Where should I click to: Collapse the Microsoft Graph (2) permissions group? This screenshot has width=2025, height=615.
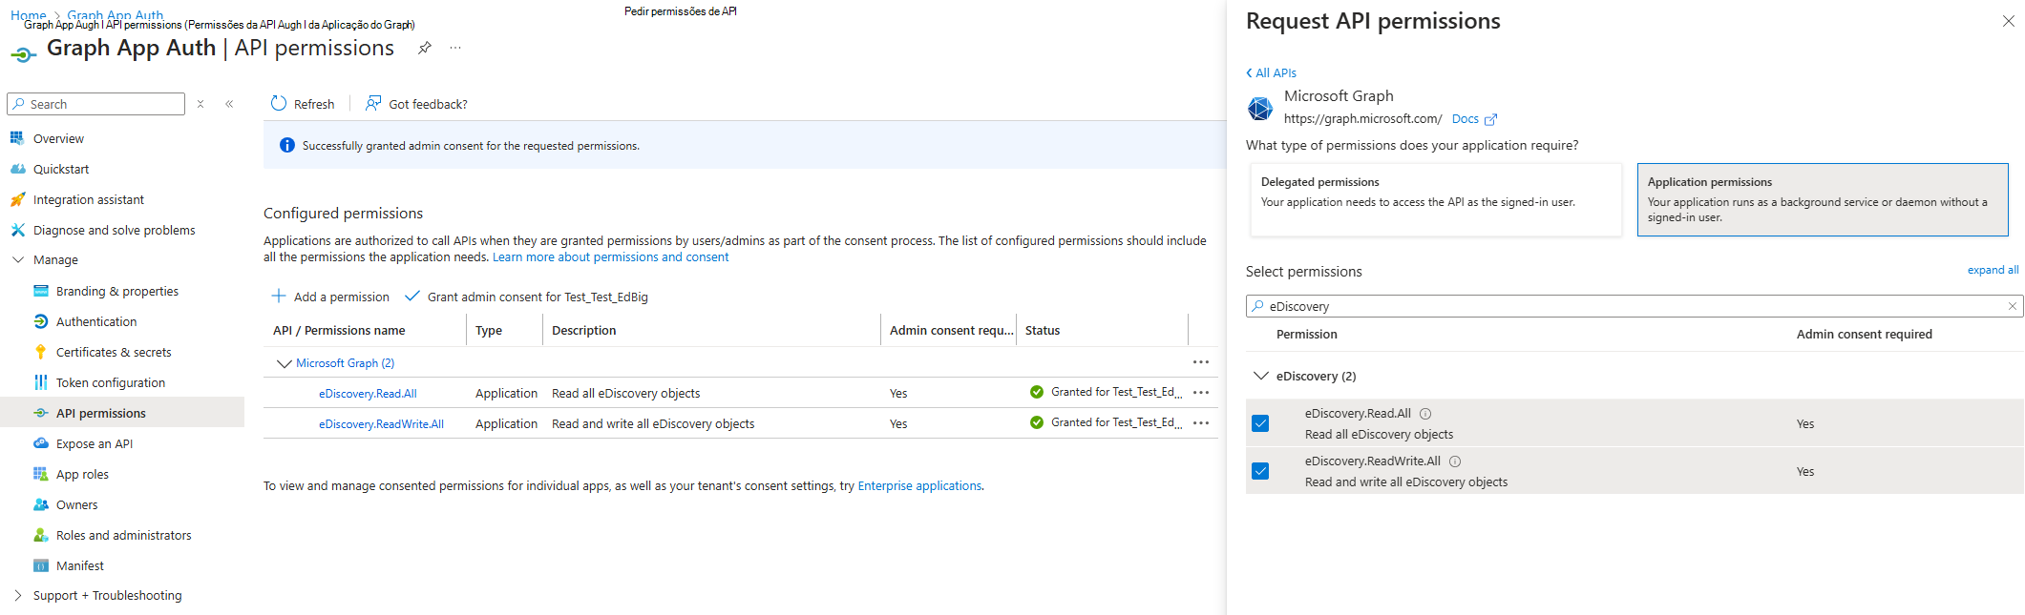click(x=284, y=363)
